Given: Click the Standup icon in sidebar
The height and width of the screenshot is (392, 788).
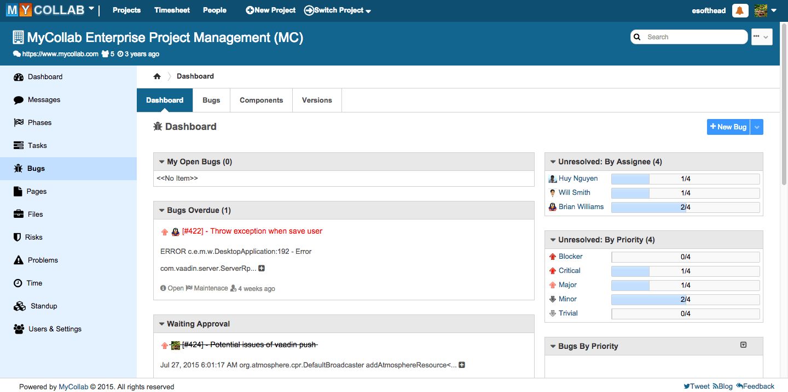Looking at the screenshot, I should click(x=19, y=306).
